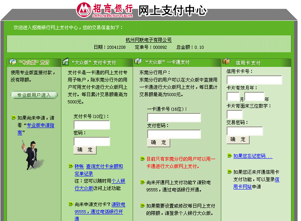Focus the 交易密码 input field

pyautogui.click(x=245, y=131)
